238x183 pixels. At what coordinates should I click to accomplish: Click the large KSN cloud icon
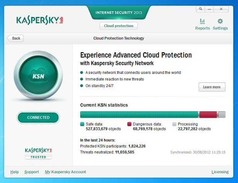(38, 76)
